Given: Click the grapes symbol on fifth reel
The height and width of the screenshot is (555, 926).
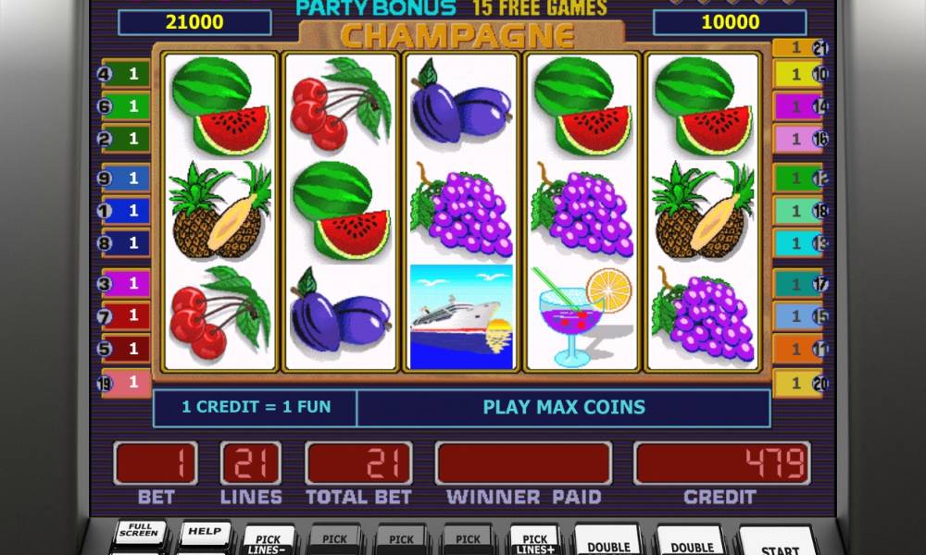Looking at the screenshot, I should click(703, 316).
